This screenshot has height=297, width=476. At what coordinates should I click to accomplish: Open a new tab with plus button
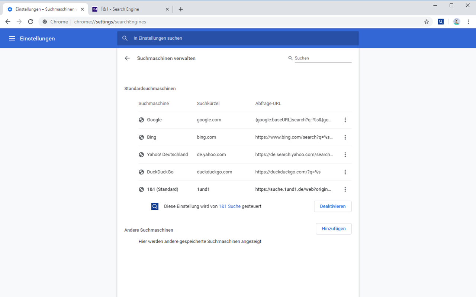181,9
